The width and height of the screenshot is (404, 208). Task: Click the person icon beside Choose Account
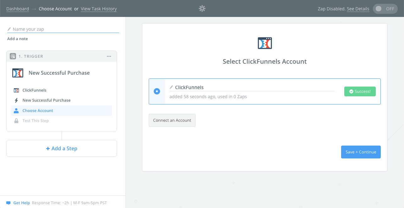(16, 110)
